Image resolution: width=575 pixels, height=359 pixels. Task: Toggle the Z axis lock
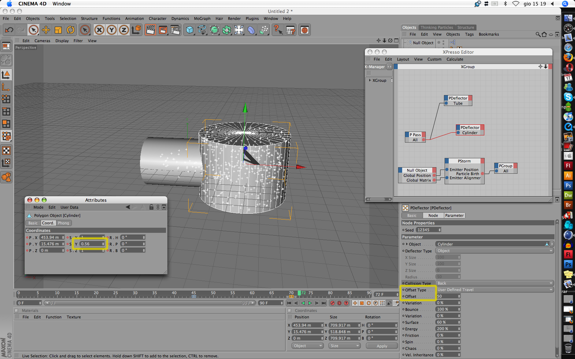(124, 30)
